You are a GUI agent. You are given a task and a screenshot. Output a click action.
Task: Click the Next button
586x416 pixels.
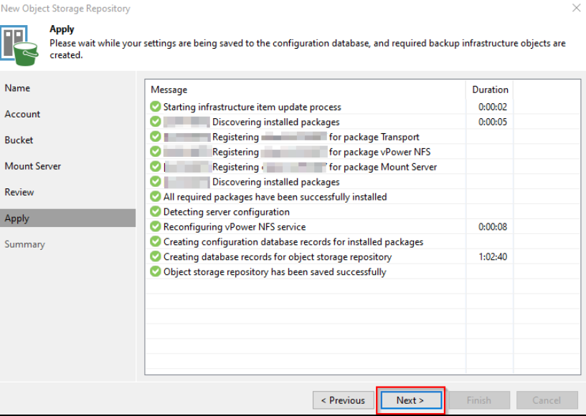[410, 400]
